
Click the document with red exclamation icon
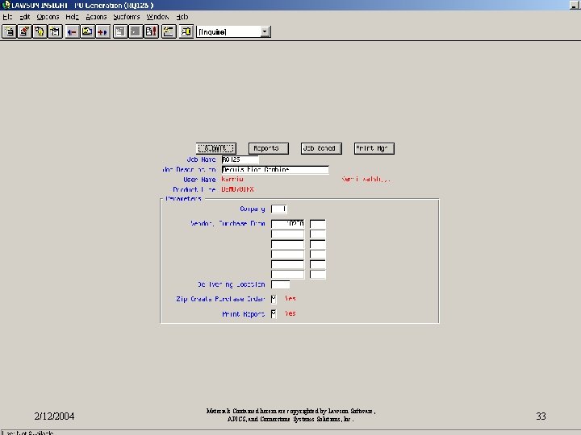tap(151, 31)
